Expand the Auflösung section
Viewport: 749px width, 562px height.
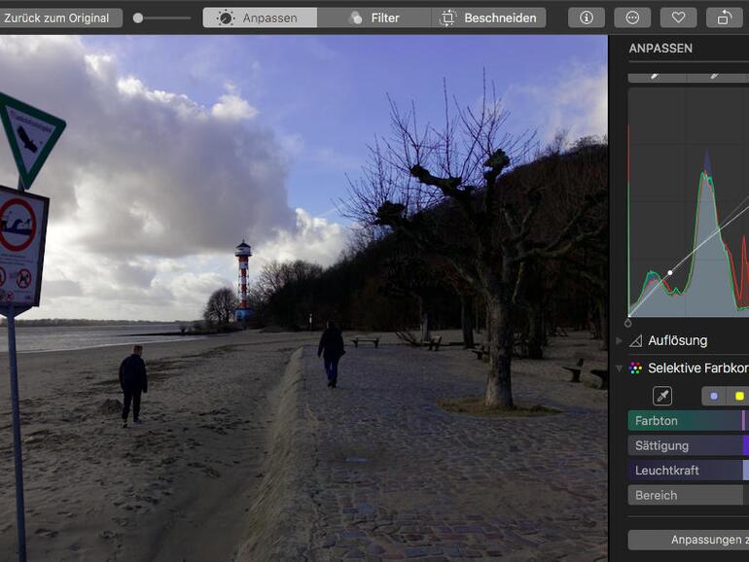620,341
